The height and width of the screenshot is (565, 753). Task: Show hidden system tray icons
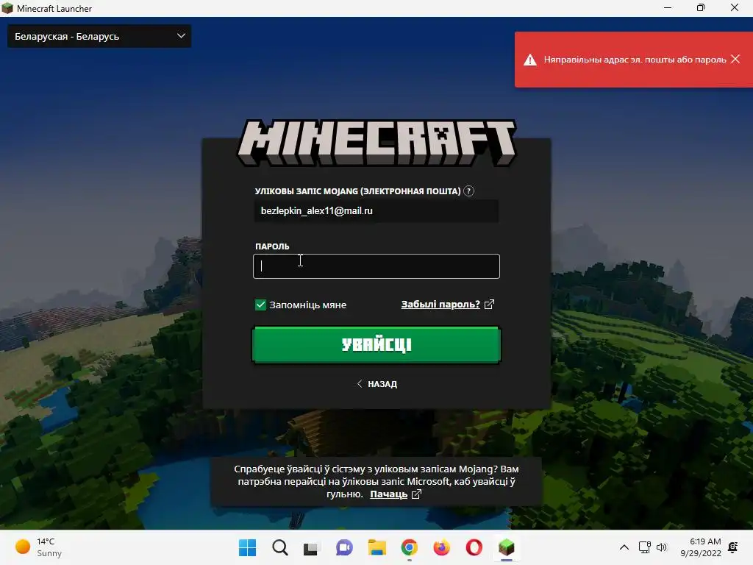click(x=624, y=547)
